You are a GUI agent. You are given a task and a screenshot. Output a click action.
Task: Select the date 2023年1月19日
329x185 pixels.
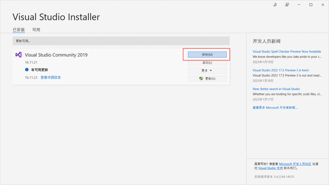263,62
